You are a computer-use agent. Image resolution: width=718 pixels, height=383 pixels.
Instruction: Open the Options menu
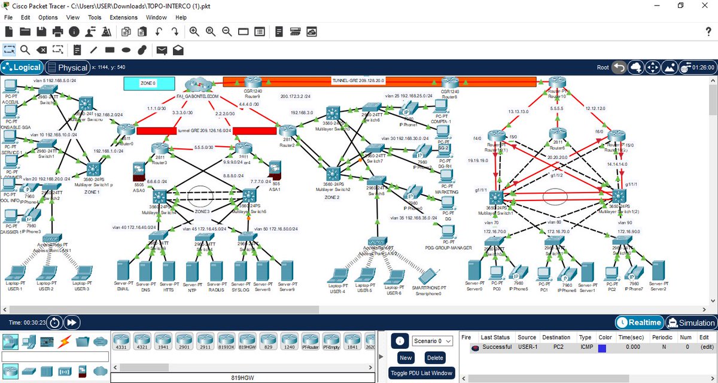tap(48, 17)
